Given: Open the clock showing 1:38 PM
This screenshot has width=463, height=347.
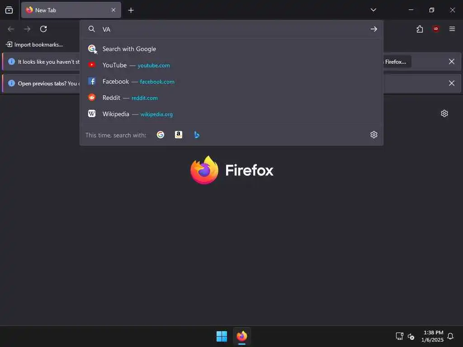Looking at the screenshot, I should (433, 336).
